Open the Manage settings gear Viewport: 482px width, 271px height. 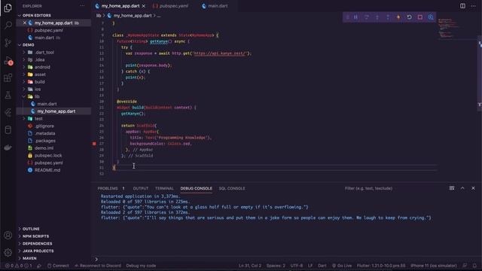[8, 252]
